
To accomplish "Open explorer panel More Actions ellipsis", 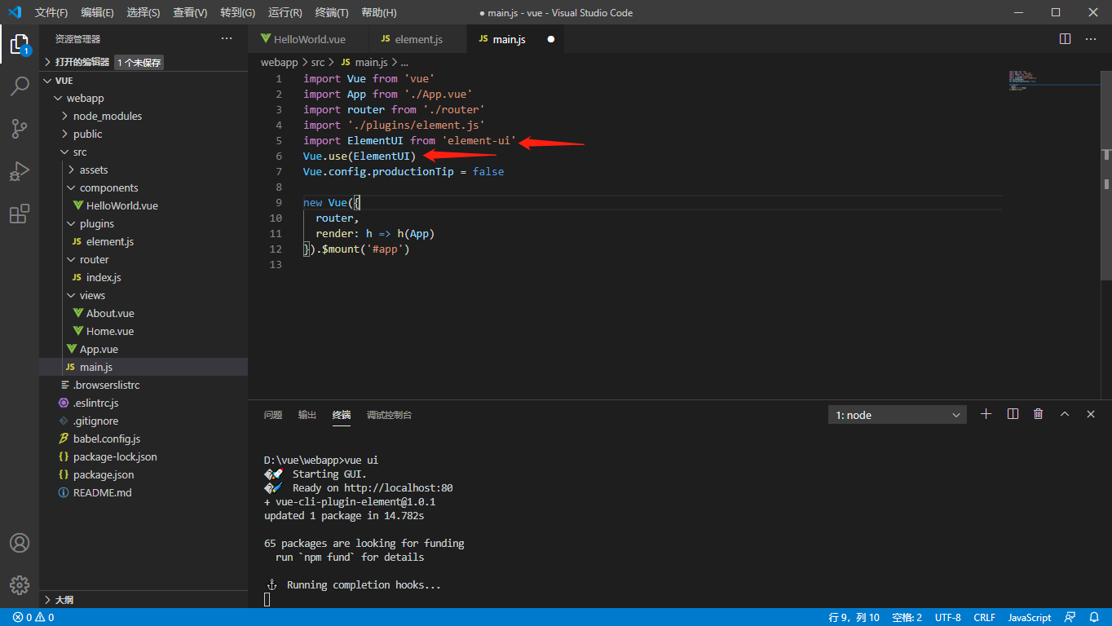I will click(x=227, y=38).
